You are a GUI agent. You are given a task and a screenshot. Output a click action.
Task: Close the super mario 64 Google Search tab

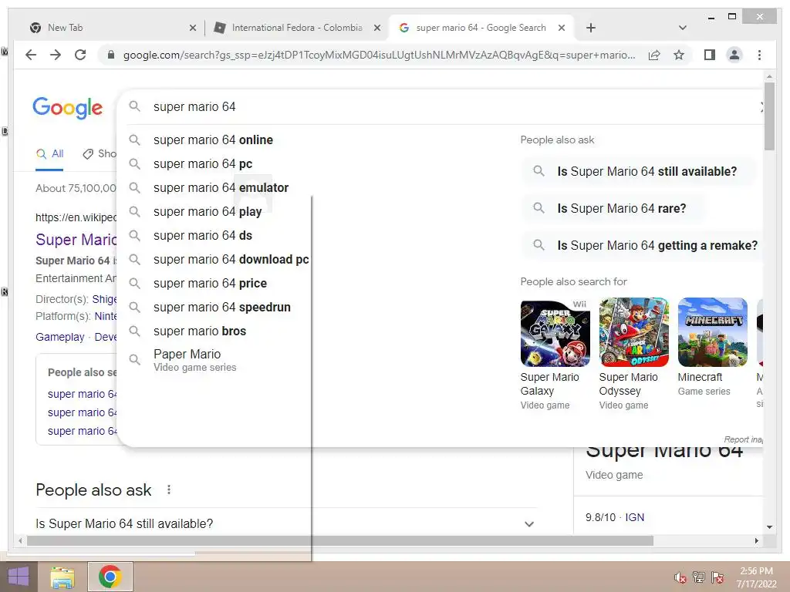562,28
